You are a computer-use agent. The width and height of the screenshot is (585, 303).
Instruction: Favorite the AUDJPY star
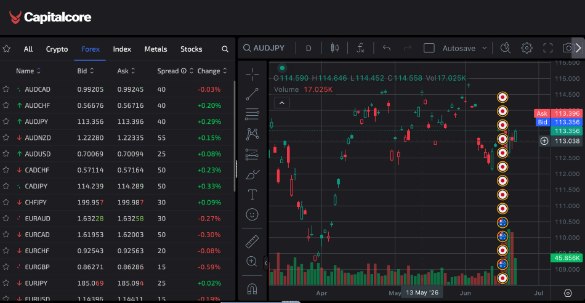[6, 121]
